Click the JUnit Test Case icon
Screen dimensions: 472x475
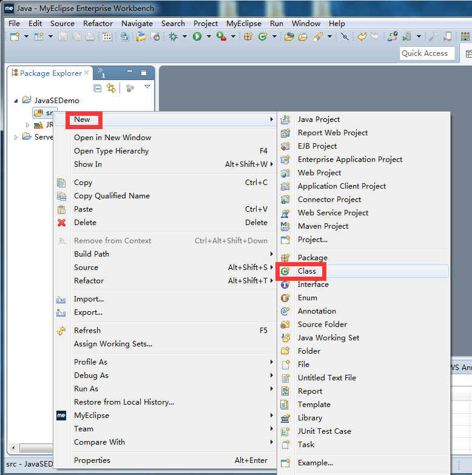click(x=285, y=431)
